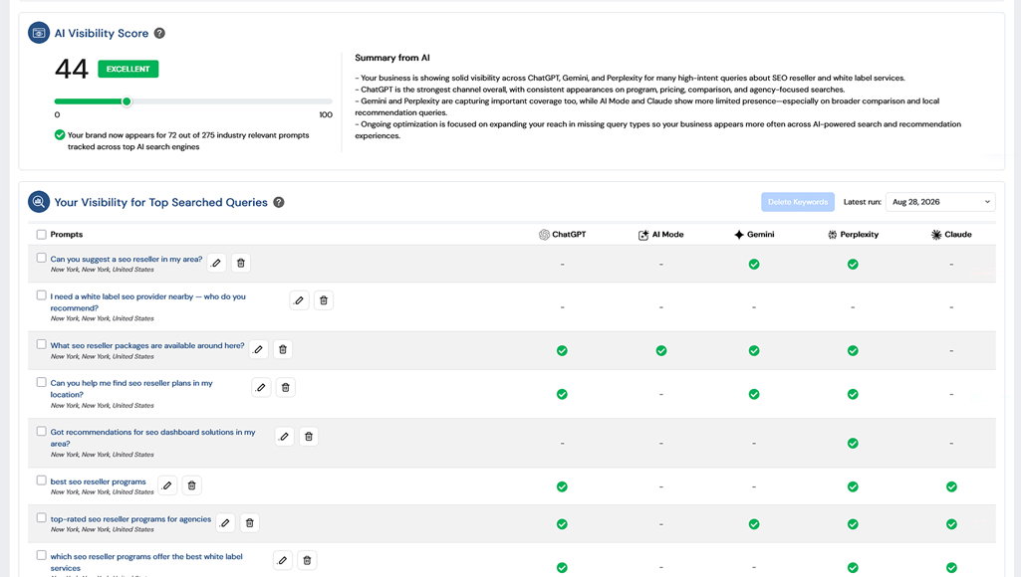Click the AI Visibility Score help icon
This screenshot has width=1021, height=577.
[159, 33]
